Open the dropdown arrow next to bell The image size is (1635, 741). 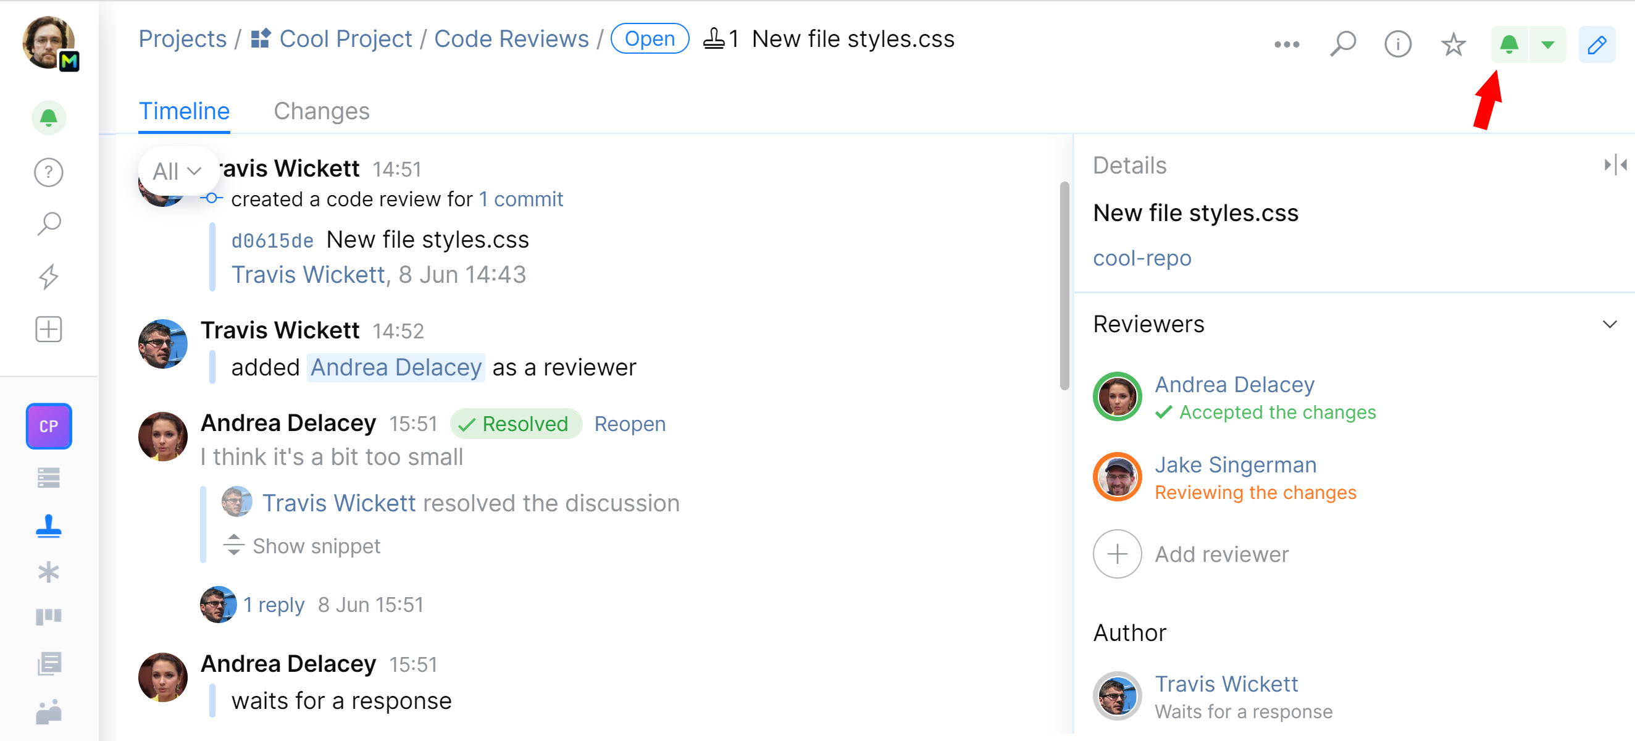(1547, 44)
